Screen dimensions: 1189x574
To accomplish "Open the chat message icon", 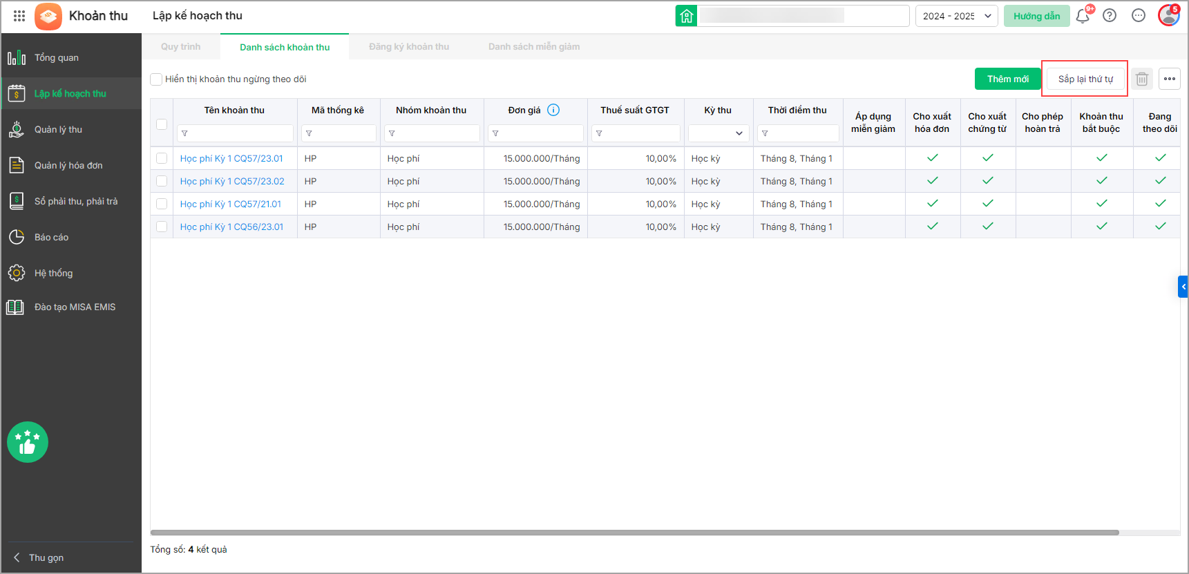I will tap(1139, 16).
